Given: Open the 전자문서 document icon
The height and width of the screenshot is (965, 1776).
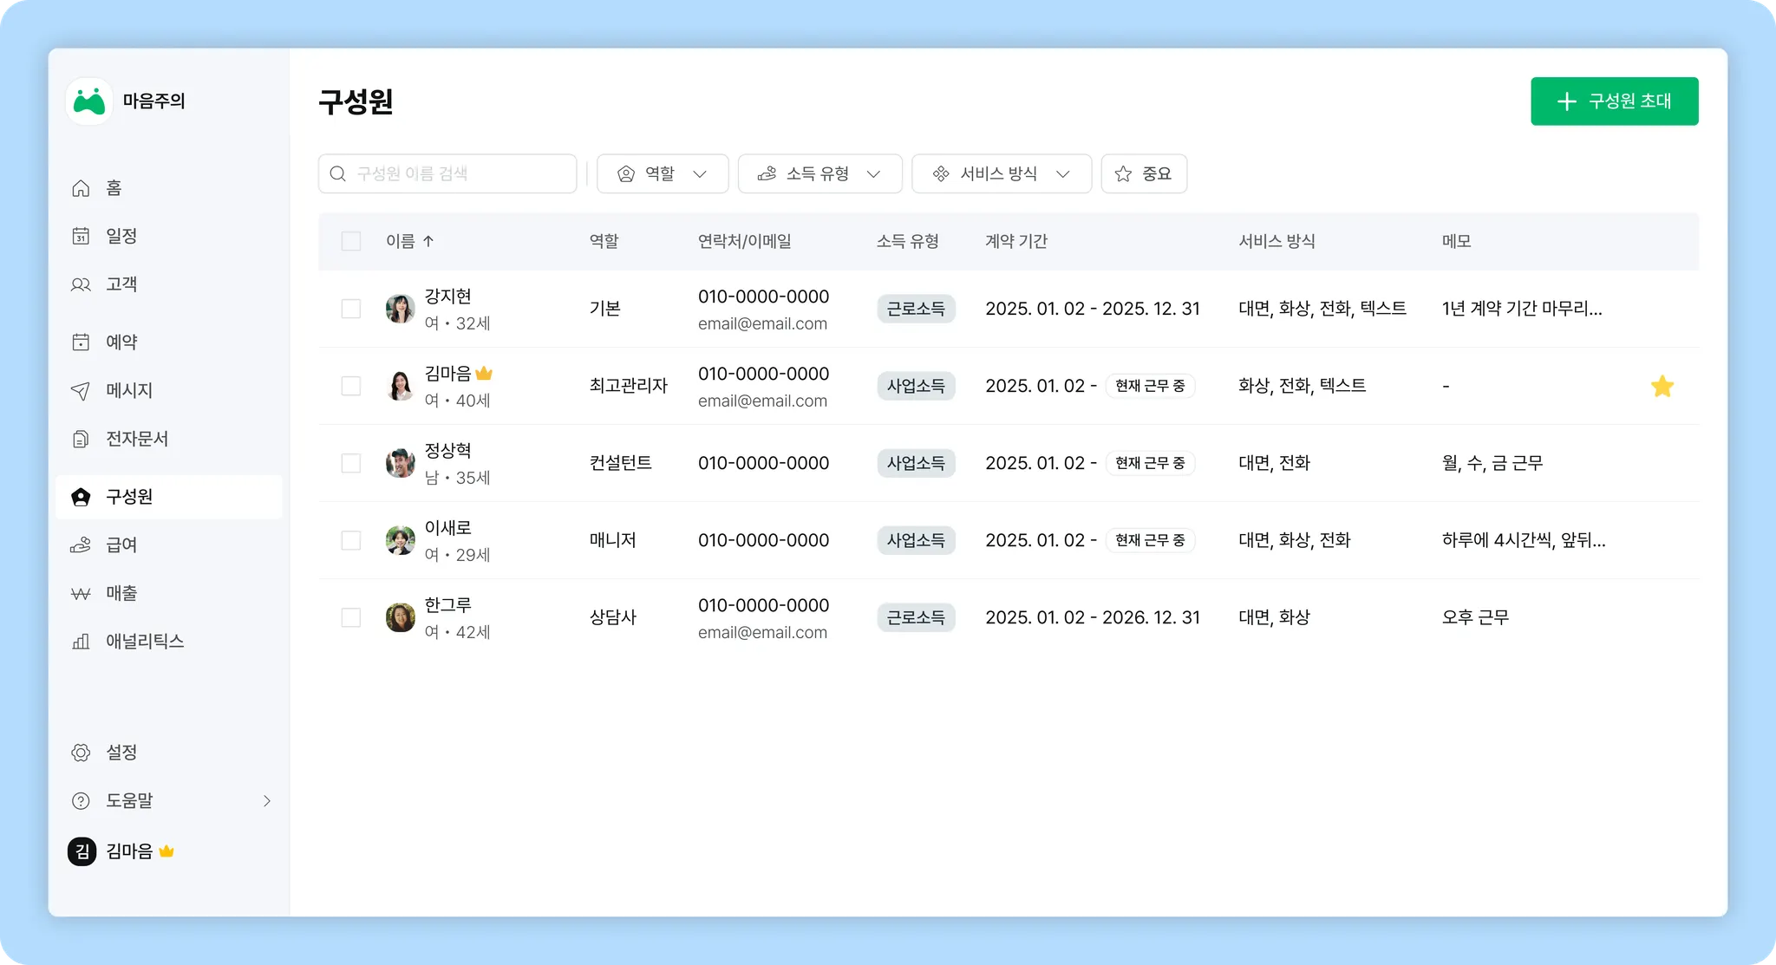Looking at the screenshot, I should [81, 439].
